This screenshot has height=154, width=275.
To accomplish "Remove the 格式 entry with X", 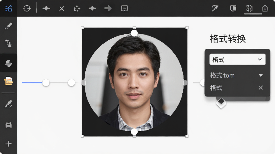I will pos(260,87).
